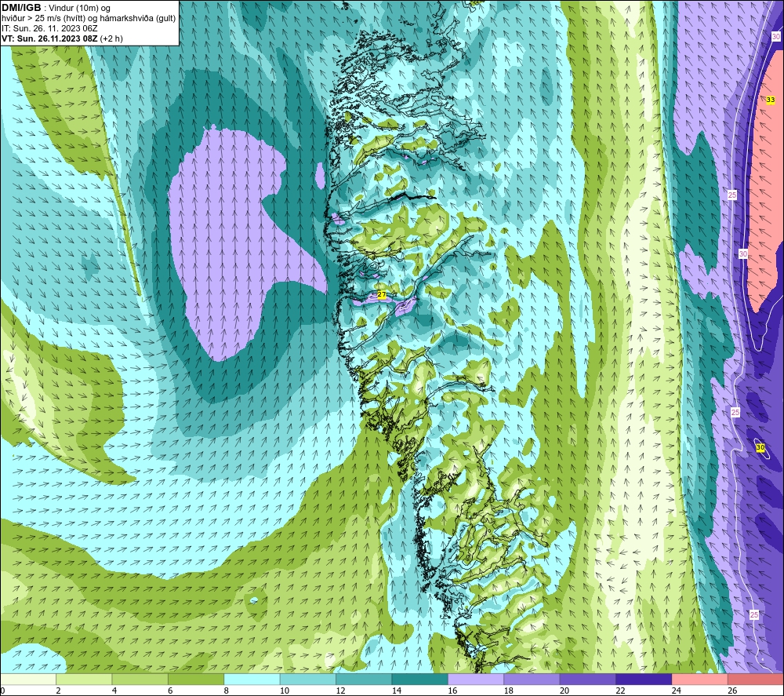Click the '6' legend scale number
The height and width of the screenshot is (696, 784).
point(170,691)
